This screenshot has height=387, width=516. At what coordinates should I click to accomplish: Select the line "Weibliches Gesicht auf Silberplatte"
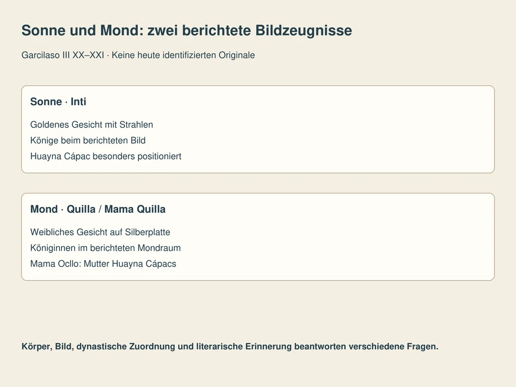(x=100, y=232)
